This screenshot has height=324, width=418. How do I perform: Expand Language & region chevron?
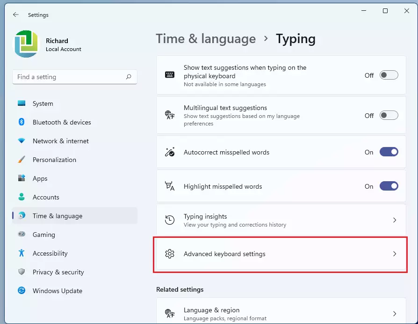click(x=395, y=314)
